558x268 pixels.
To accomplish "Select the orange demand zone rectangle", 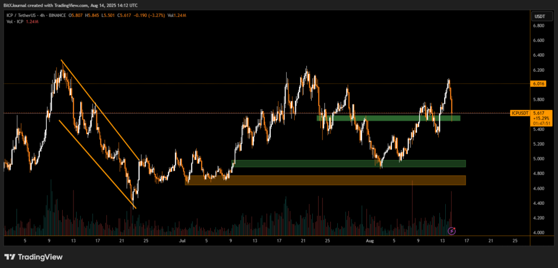I will 326,180.
